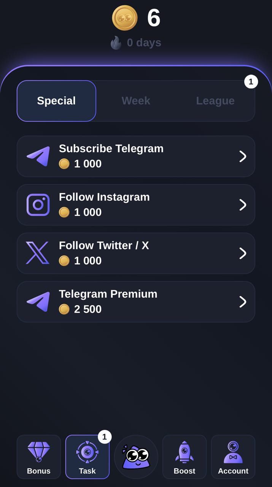The height and width of the screenshot is (487, 272).
Task: Open the Follow Twitter / X task
Action: pos(136,253)
